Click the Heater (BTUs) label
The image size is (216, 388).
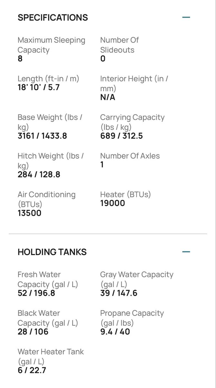(x=126, y=195)
